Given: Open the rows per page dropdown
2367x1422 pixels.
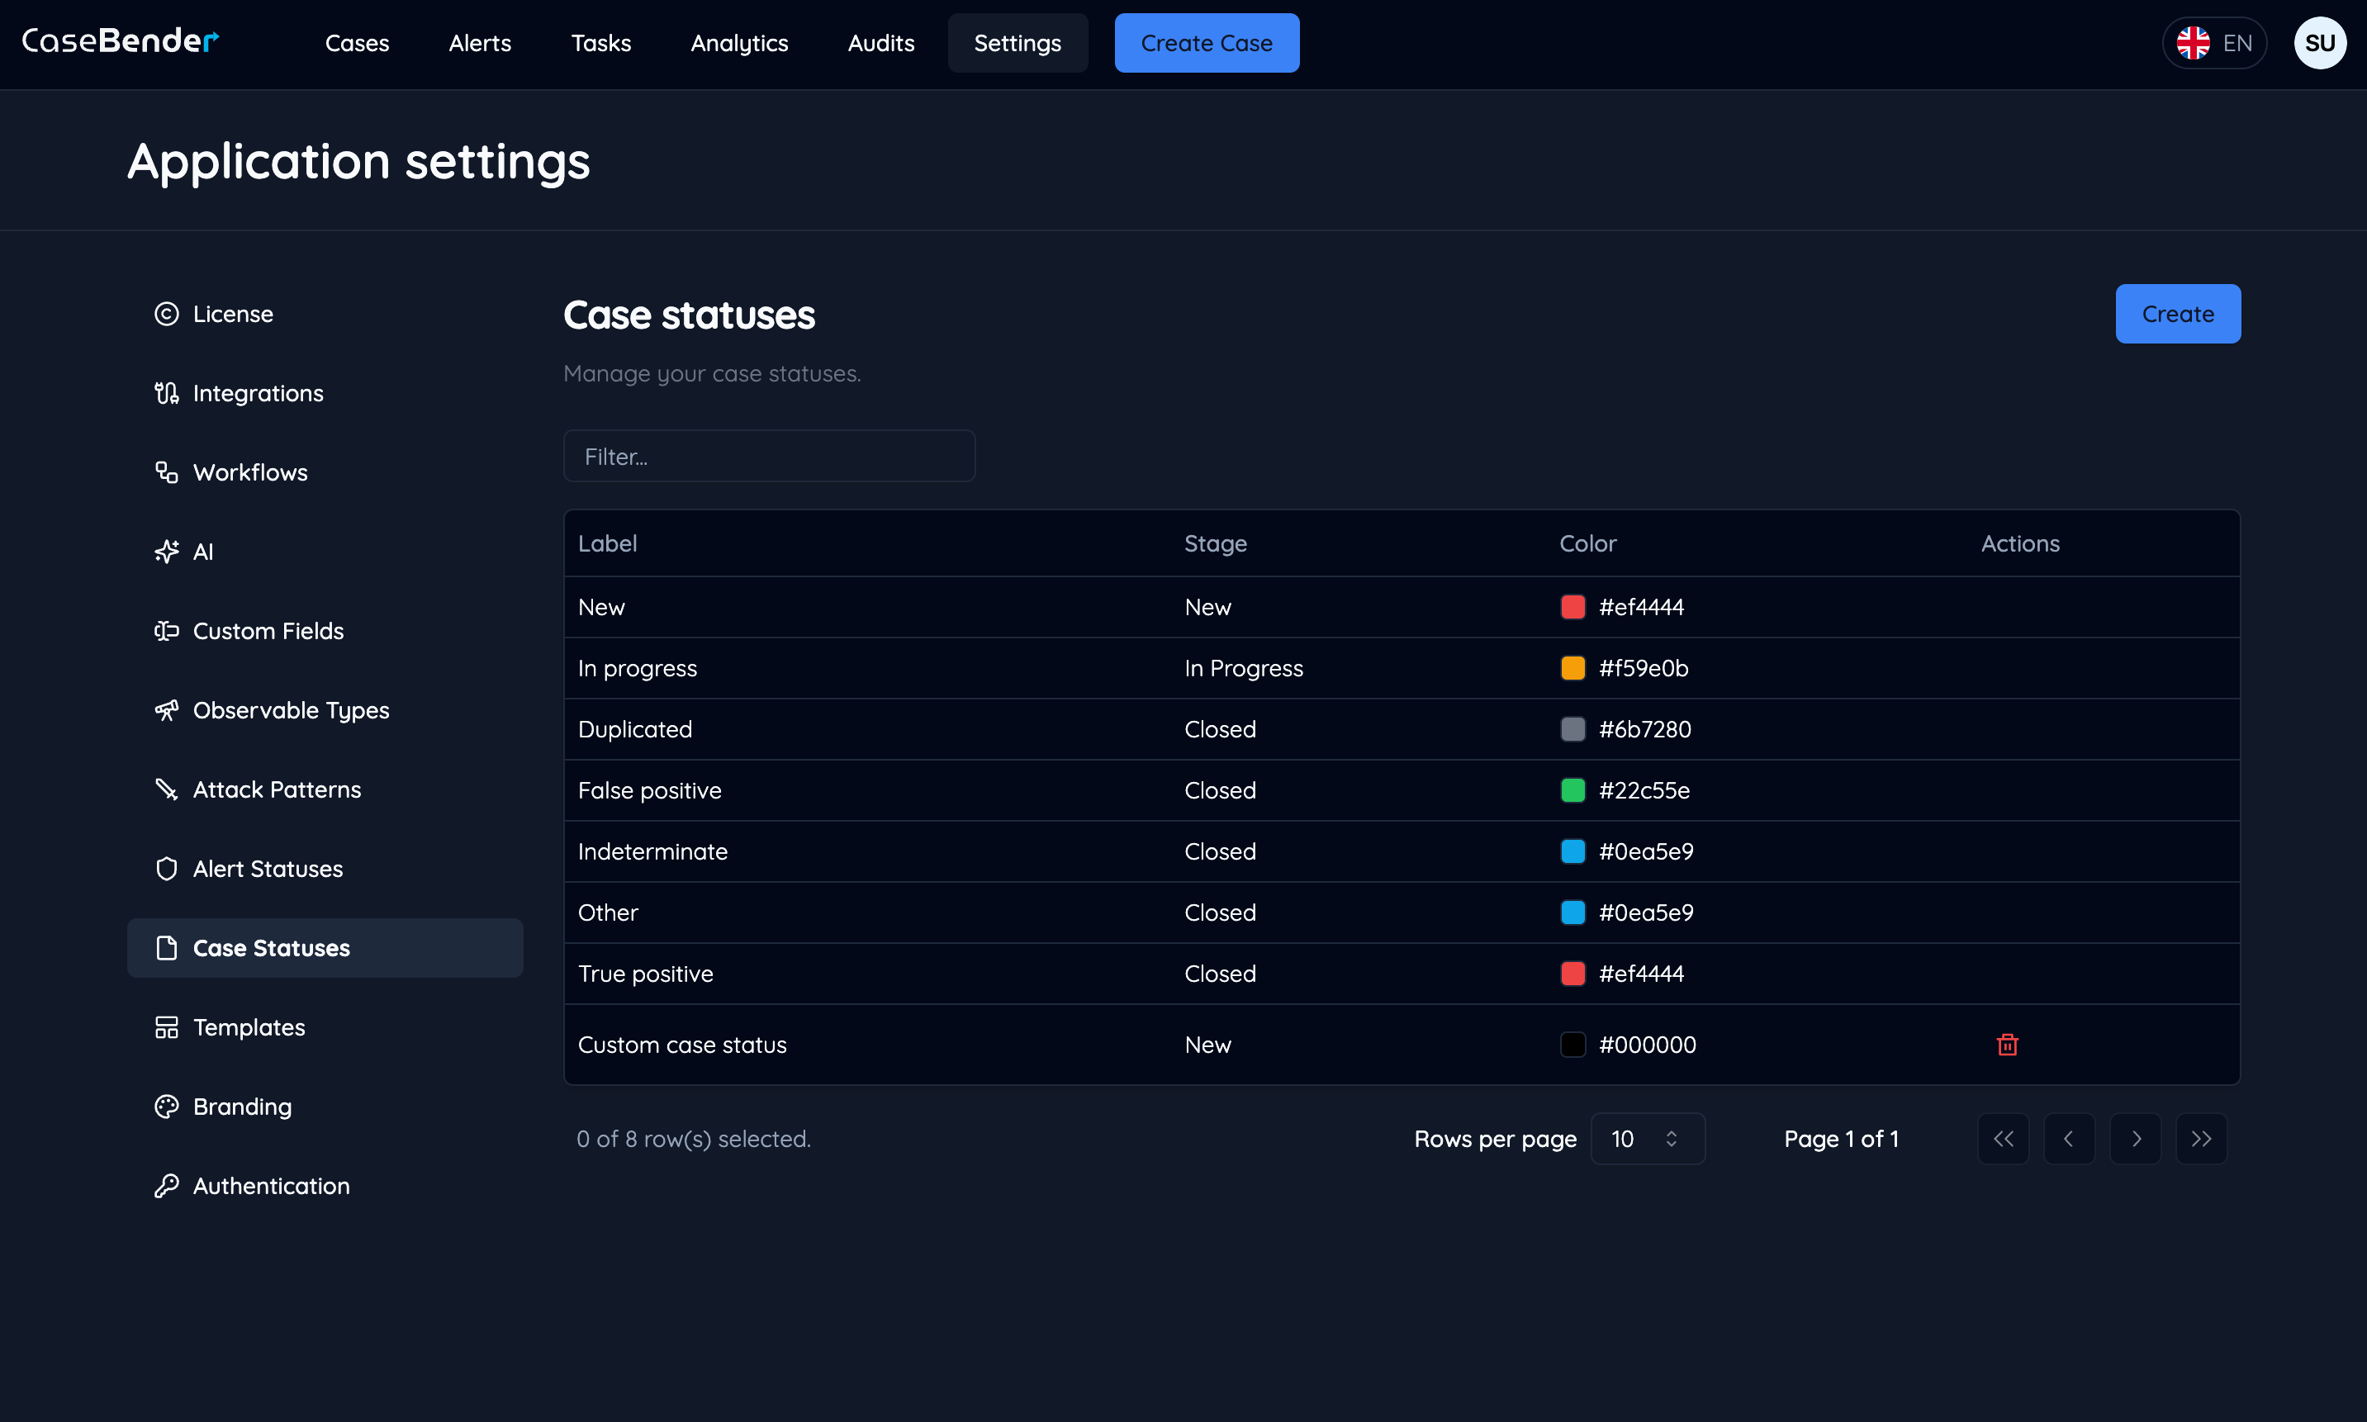Looking at the screenshot, I should (1648, 1139).
